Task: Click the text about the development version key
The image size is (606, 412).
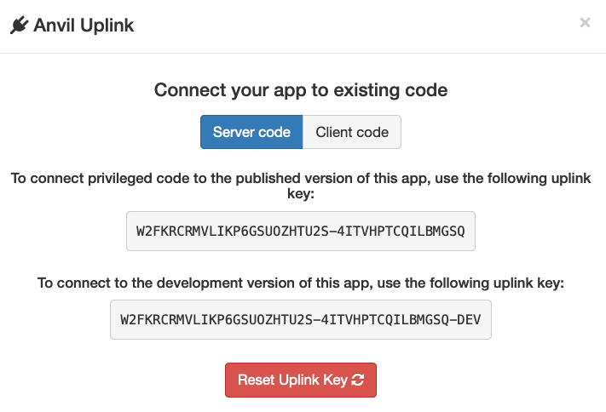Action: 301,283
